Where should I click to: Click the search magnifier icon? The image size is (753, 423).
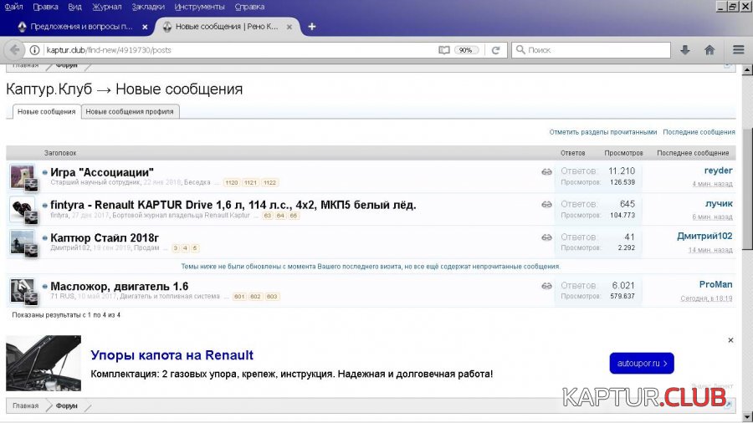520,49
